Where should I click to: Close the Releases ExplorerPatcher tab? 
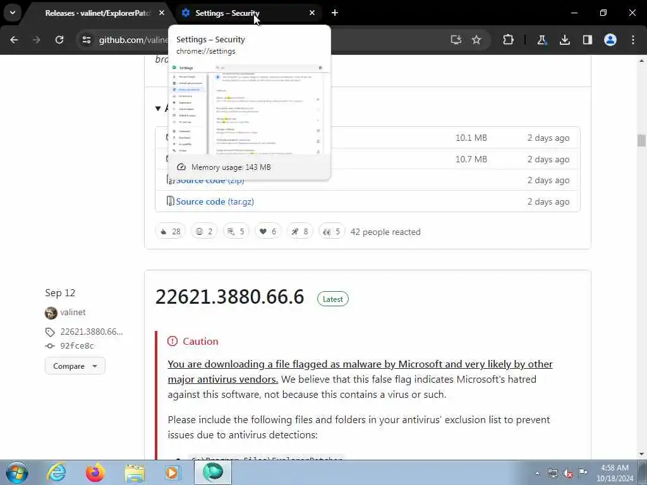pos(162,13)
